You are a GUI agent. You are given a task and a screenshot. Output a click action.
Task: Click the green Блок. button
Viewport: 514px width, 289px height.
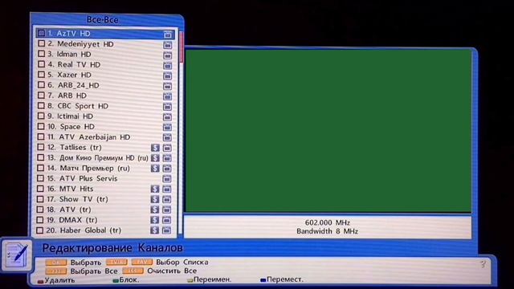coord(126,280)
